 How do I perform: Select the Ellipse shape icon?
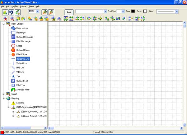pos(13,46)
